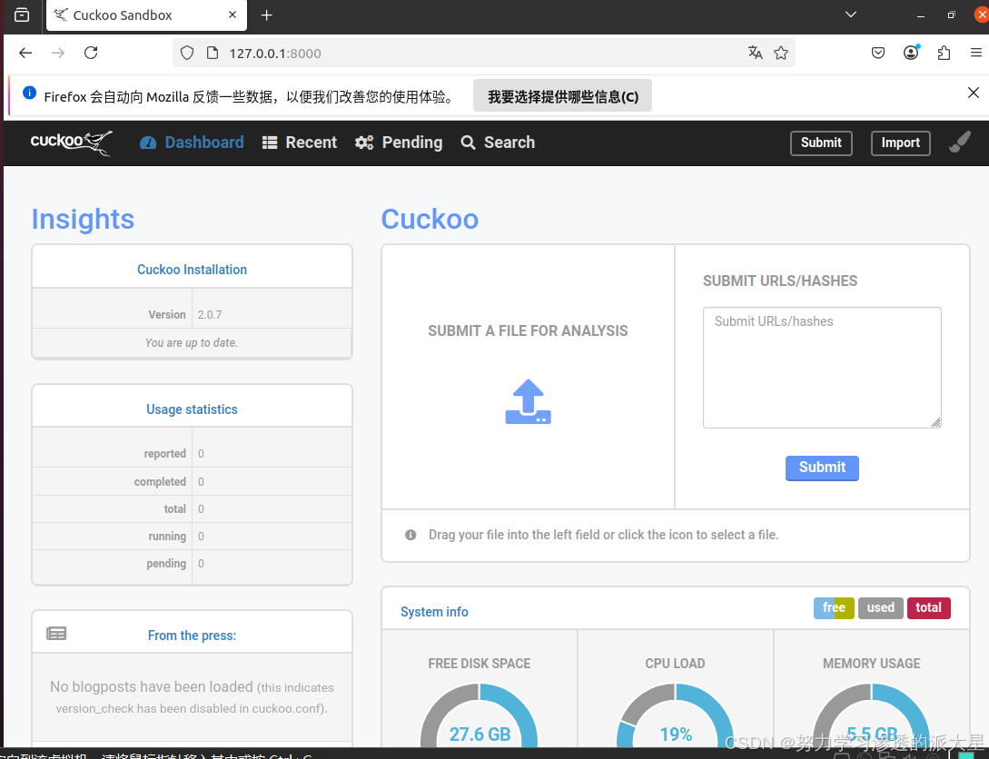Click the 'pending' statistics row
The width and height of the screenshot is (989, 759).
[x=192, y=564]
